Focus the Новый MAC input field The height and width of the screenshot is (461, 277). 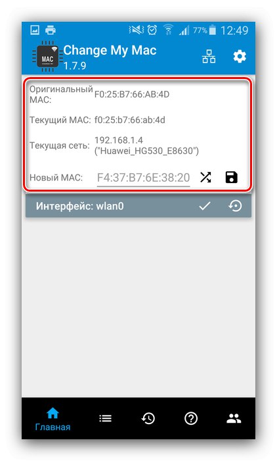click(x=143, y=178)
